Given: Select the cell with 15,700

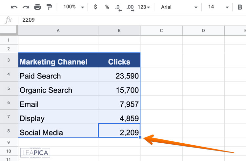Looking at the screenshot, I should pos(119,89).
